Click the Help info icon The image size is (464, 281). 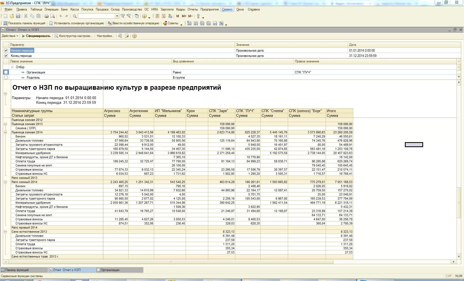(144, 16)
